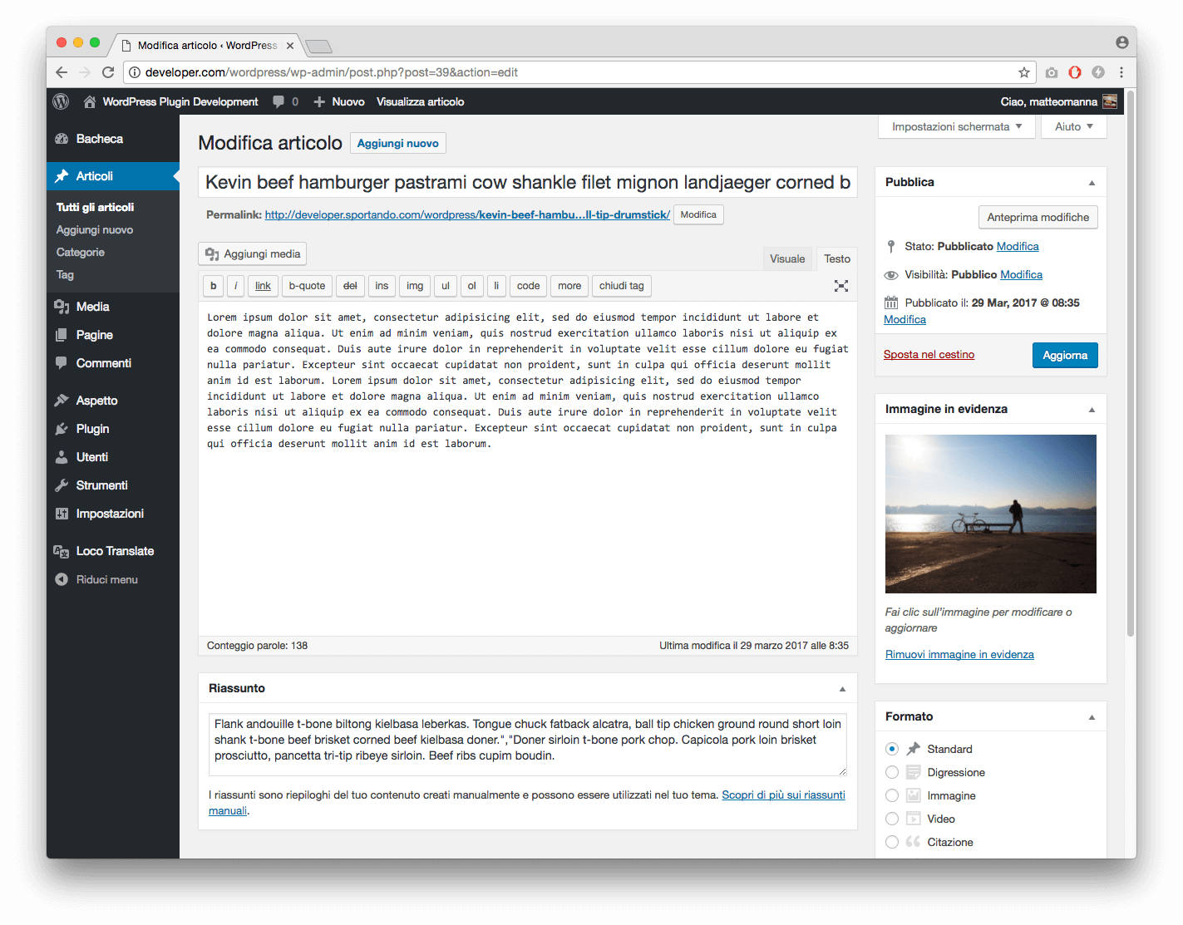Switch to the Visuale editor tab

(x=787, y=258)
